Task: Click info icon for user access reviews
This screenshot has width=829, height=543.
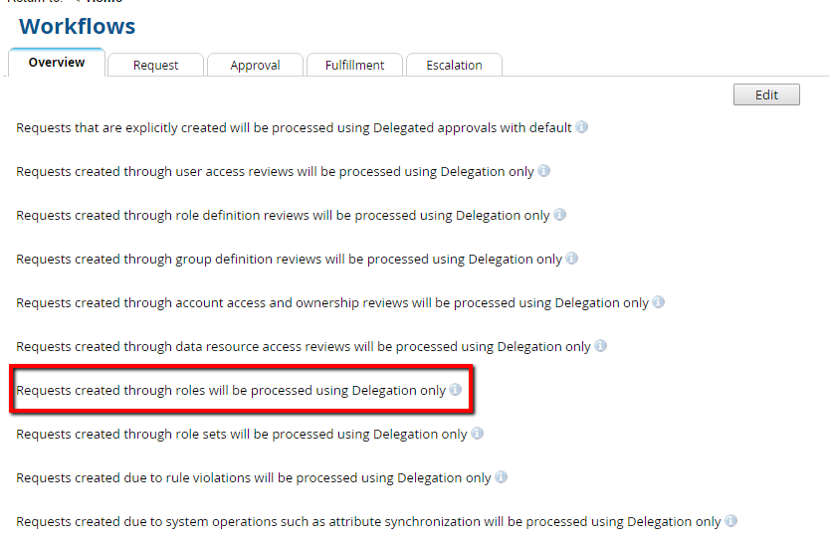Action: pyautogui.click(x=544, y=171)
